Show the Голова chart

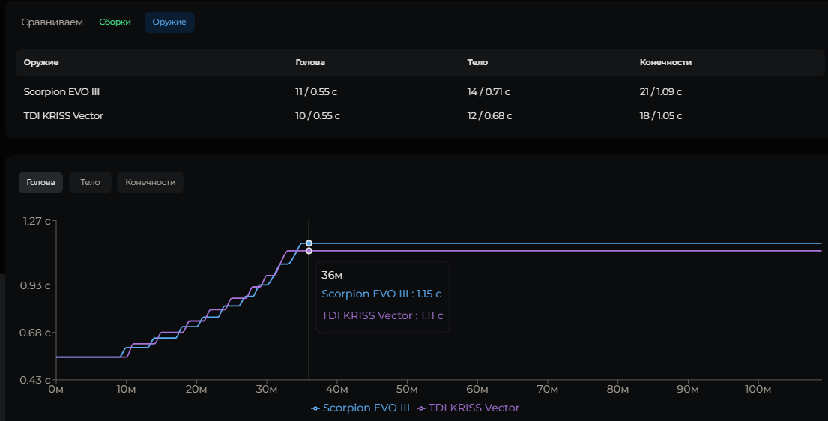40,182
